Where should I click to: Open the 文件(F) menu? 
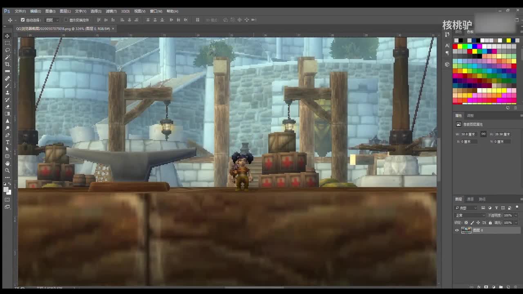pos(20,11)
